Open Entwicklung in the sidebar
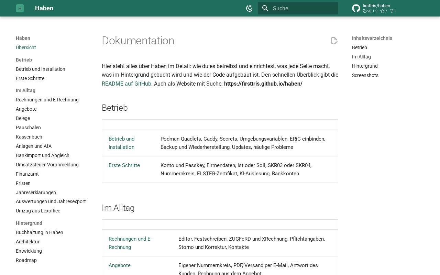This screenshot has width=440, height=275. pos(29,251)
